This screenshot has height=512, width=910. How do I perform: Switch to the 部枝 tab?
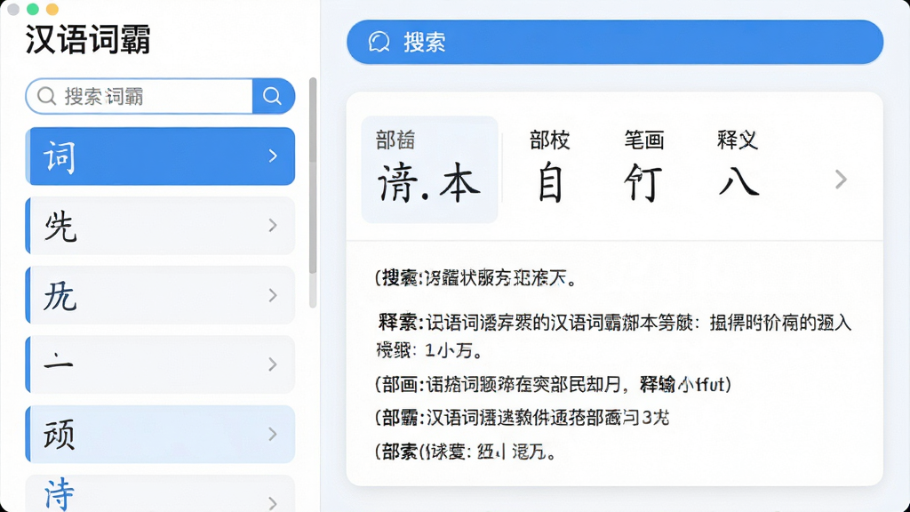click(549, 166)
